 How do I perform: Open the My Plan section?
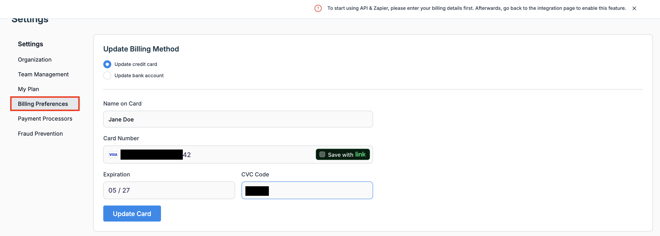pyautogui.click(x=28, y=89)
